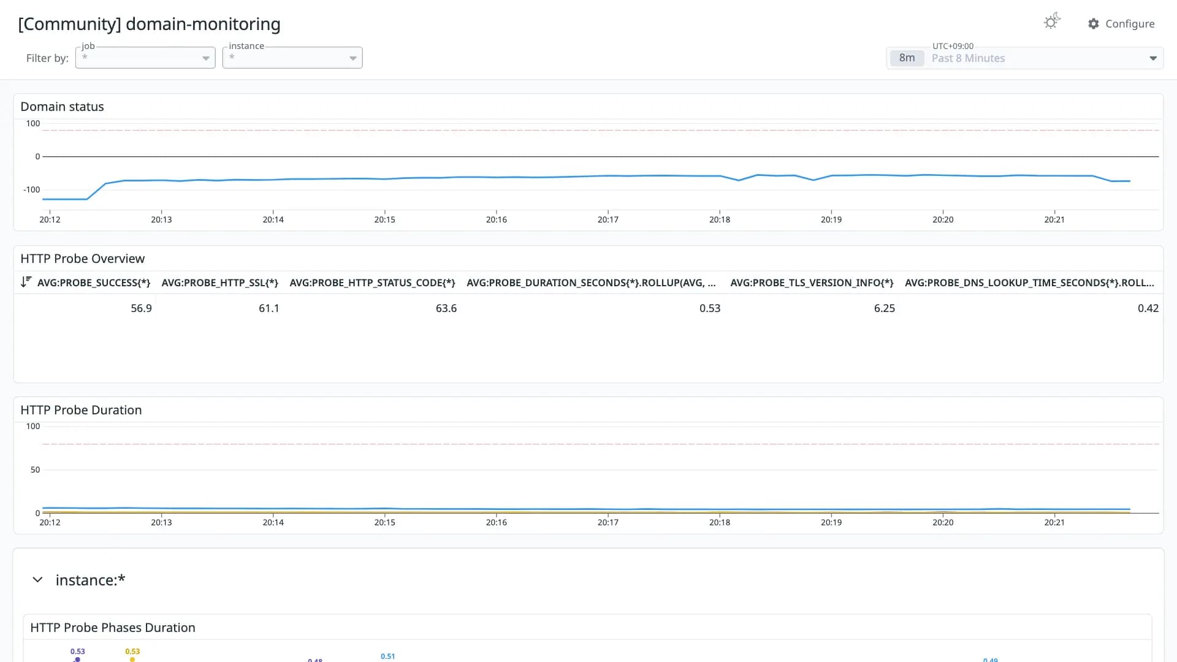Sort by AVG:PROBE_TLS_VERSION_INFO{*} column

812,283
